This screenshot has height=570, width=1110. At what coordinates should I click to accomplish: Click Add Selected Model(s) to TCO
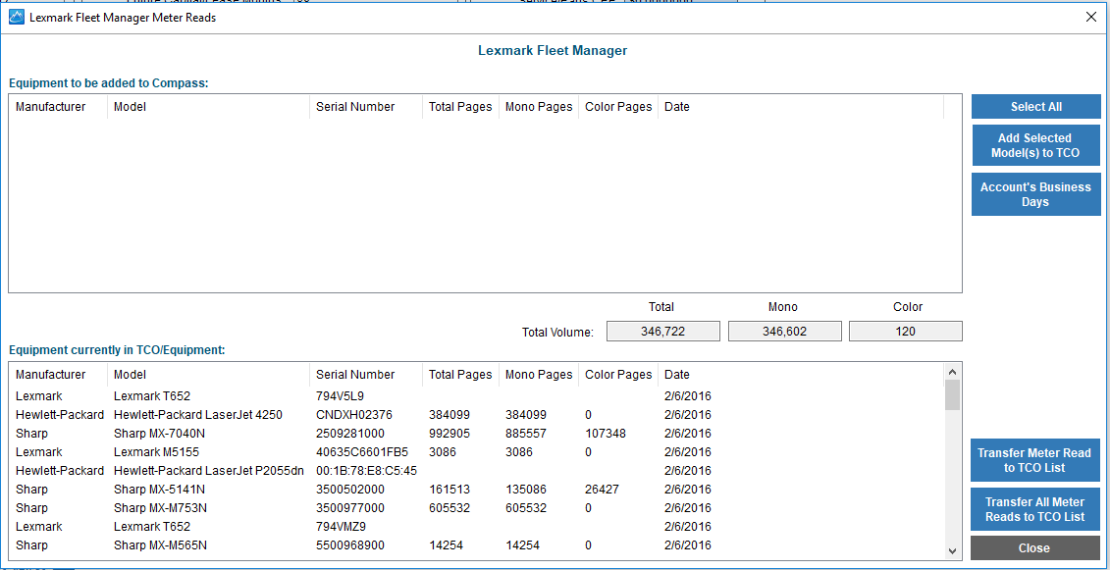[1035, 145]
